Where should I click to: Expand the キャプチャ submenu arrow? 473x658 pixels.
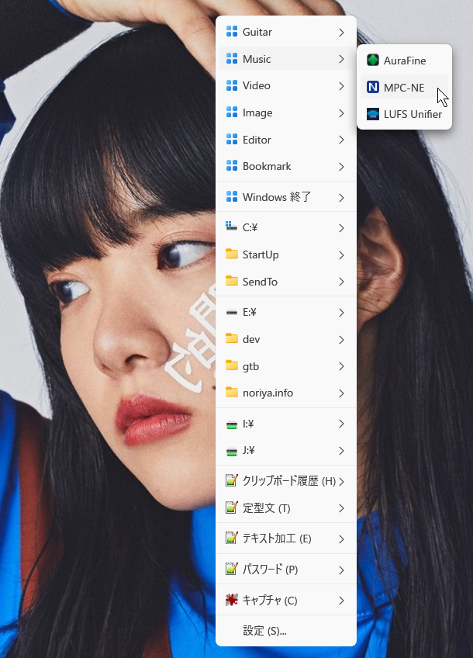pos(341,601)
